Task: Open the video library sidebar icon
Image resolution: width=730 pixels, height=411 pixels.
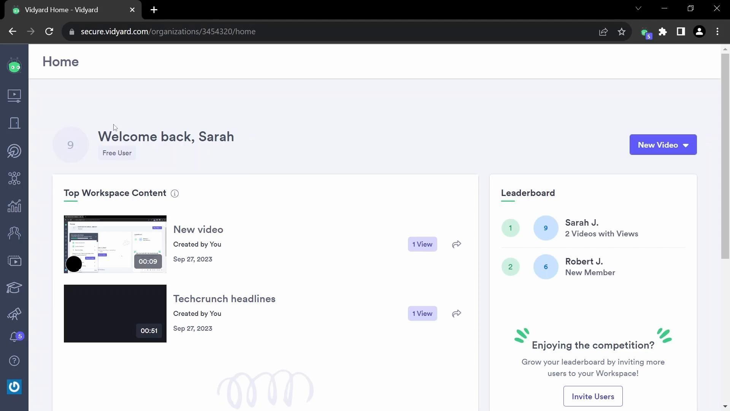Action: (x=14, y=96)
